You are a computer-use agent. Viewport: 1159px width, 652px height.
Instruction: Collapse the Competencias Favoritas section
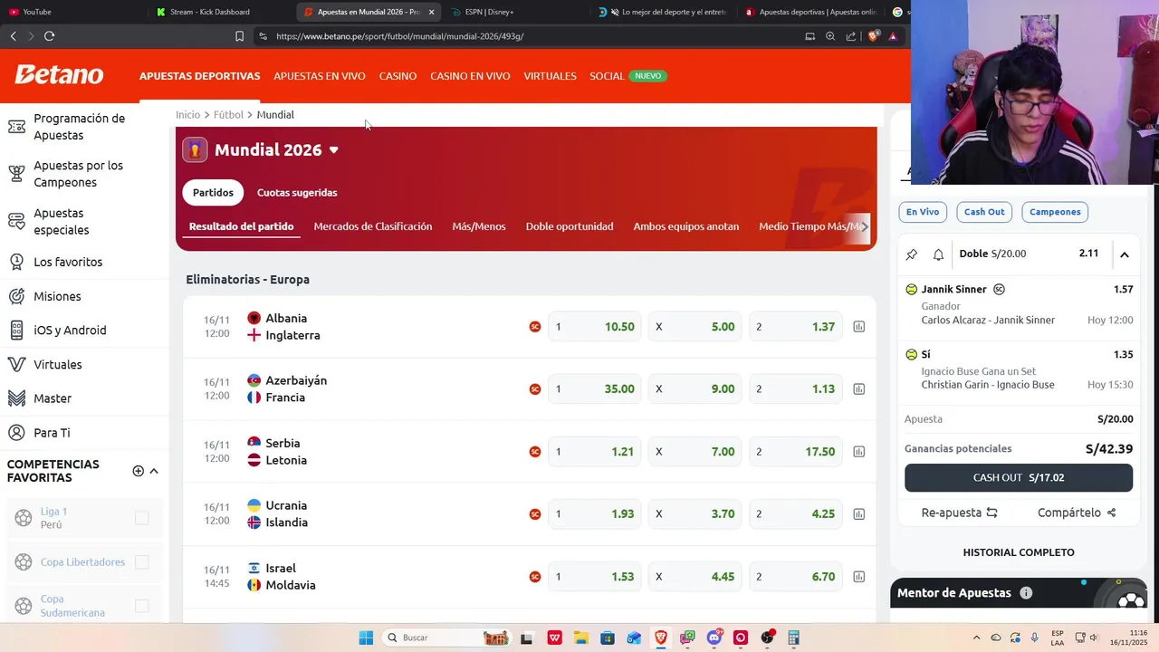tap(154, 471)
